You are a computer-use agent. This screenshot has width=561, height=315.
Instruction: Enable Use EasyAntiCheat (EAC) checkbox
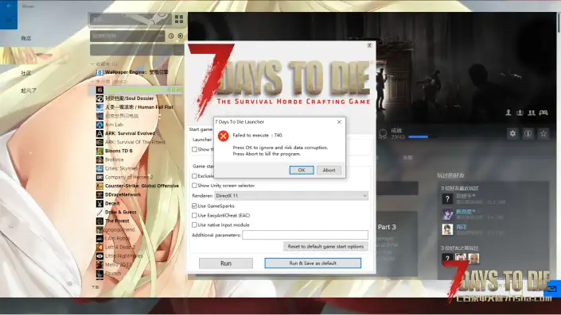(x=194, y=216)
